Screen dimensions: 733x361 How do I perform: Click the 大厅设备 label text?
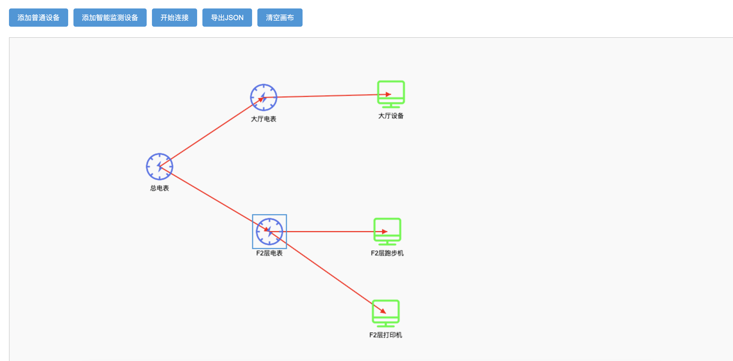point(391,116)
